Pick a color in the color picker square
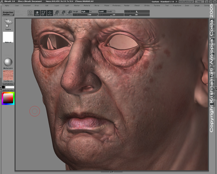Image resolution: width=217 pixels, height=174 pixels. tap(8, 98)
